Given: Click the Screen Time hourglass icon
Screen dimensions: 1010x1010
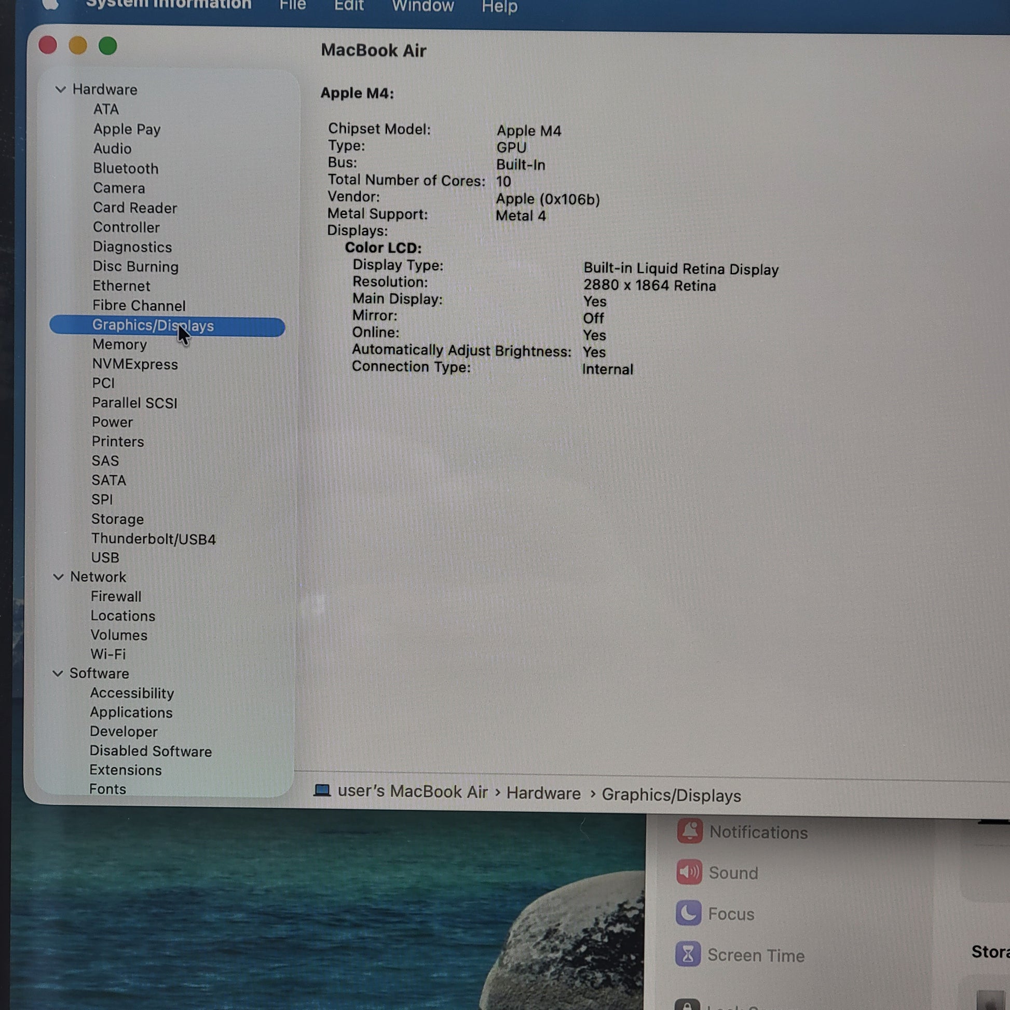Looking at the screenshot, I should click(x=688, y=953).
